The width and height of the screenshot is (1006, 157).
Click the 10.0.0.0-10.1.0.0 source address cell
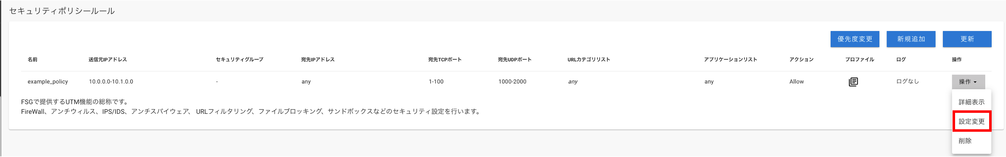tap(111, 82)
